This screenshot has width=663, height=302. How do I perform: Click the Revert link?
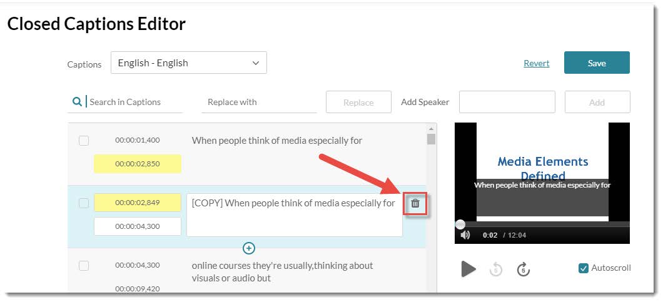tap(536, 63)
